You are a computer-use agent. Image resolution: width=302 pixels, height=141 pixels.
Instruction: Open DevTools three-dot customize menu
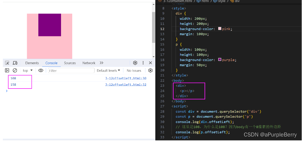(x=143, y=63)
